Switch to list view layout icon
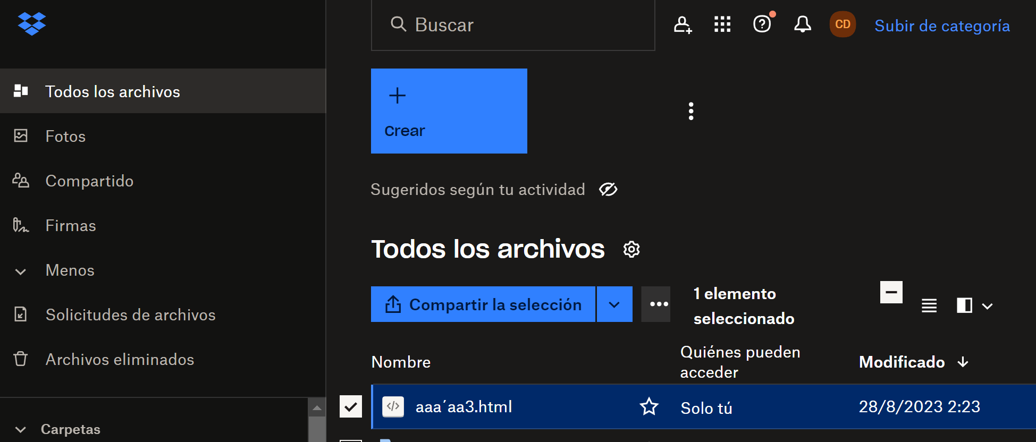This screenshot has height=442, width=1036. [929, 305]
